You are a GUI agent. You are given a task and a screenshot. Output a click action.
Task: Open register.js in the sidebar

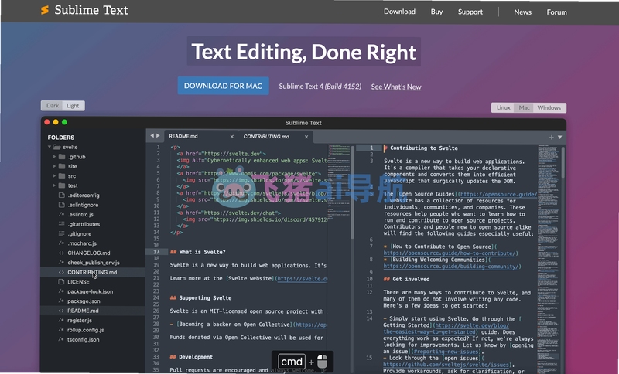point(80,321)
